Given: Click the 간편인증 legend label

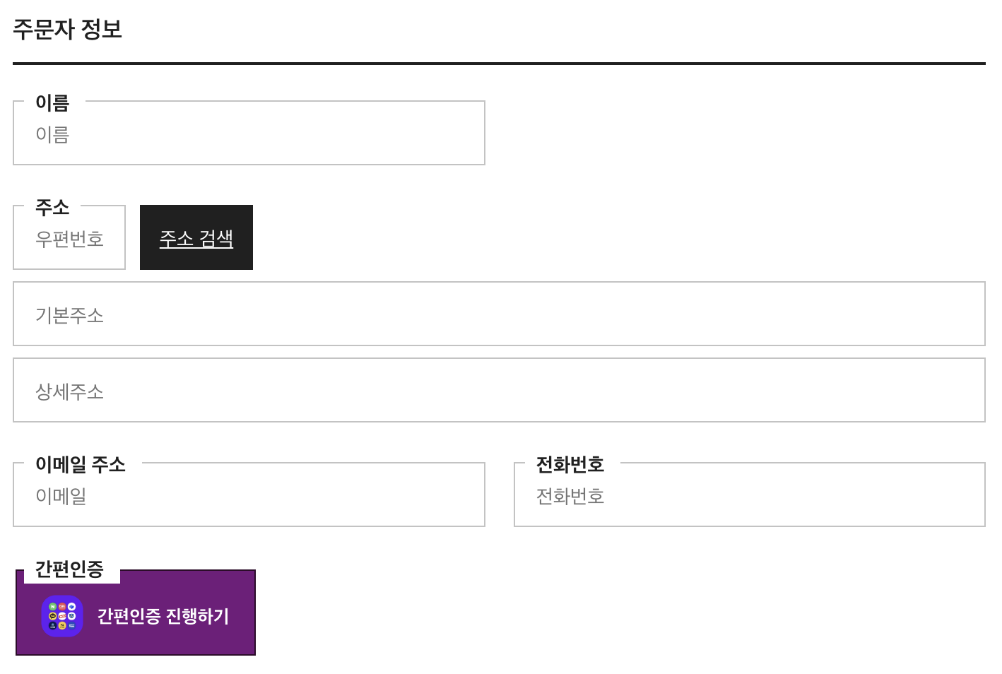Looking at the screenshot, I should [69, 569].
